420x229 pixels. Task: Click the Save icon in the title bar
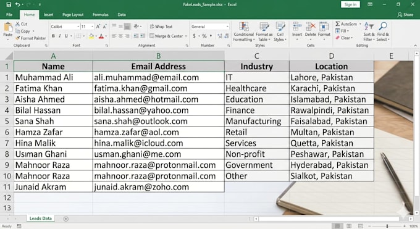click(x=9, y=4)
